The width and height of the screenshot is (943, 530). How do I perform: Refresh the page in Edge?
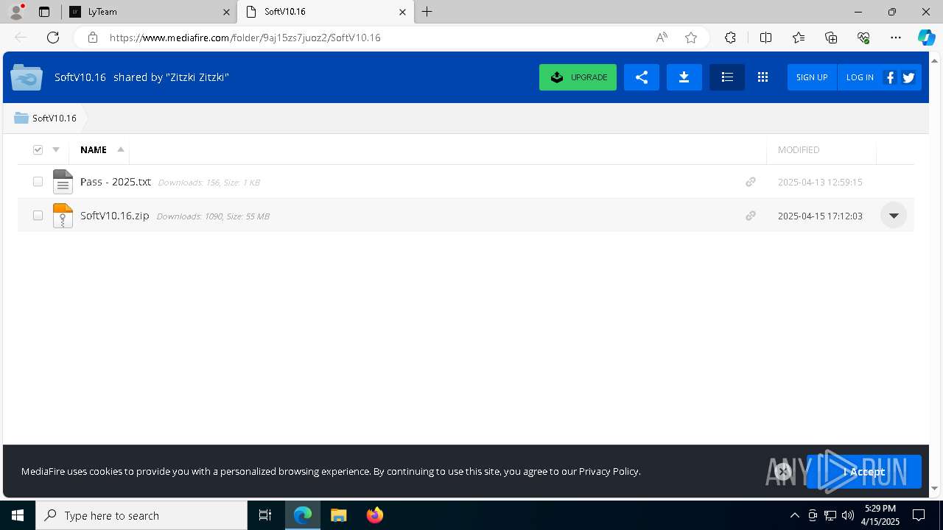coord(53,38)
